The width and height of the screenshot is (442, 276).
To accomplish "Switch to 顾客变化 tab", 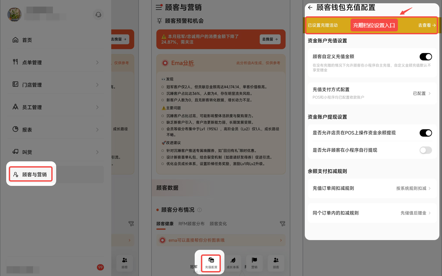I will pyautogui.click(x=218, y=224).
